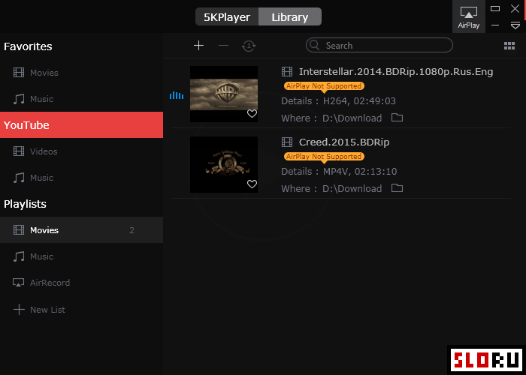Focus the Search field
This screenshot has height=375, width=526.
coord(379,45)
